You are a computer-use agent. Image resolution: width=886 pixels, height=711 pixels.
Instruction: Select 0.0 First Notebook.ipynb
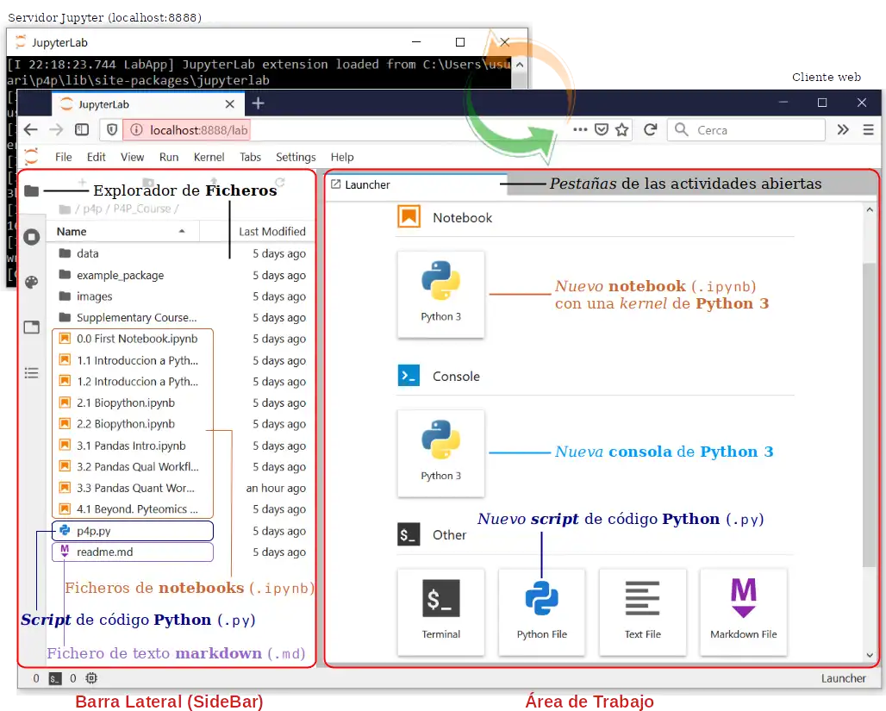click(x=181, y=339)
